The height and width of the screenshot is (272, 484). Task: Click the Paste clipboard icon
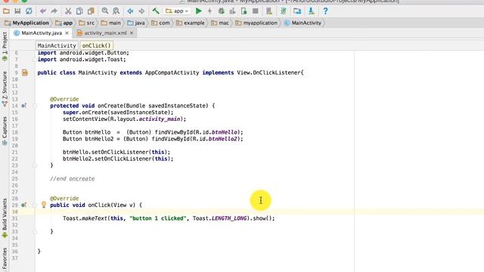91,11
